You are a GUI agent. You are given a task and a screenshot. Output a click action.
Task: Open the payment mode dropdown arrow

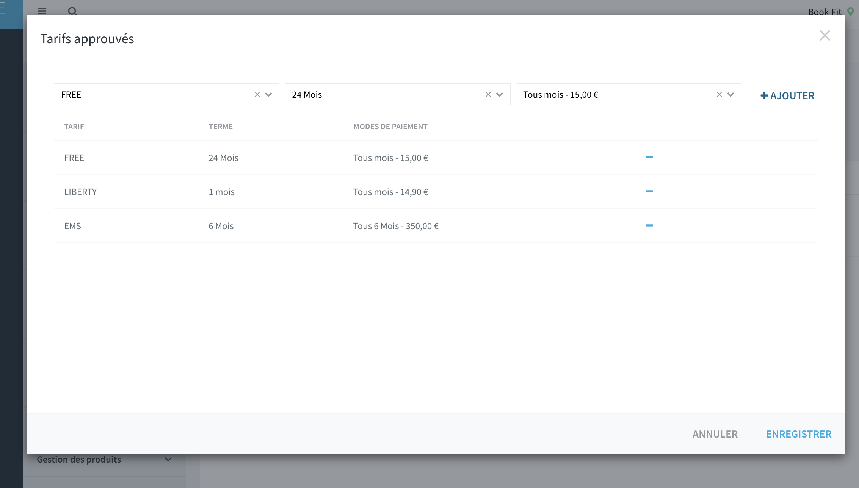(x=730, y=94)
